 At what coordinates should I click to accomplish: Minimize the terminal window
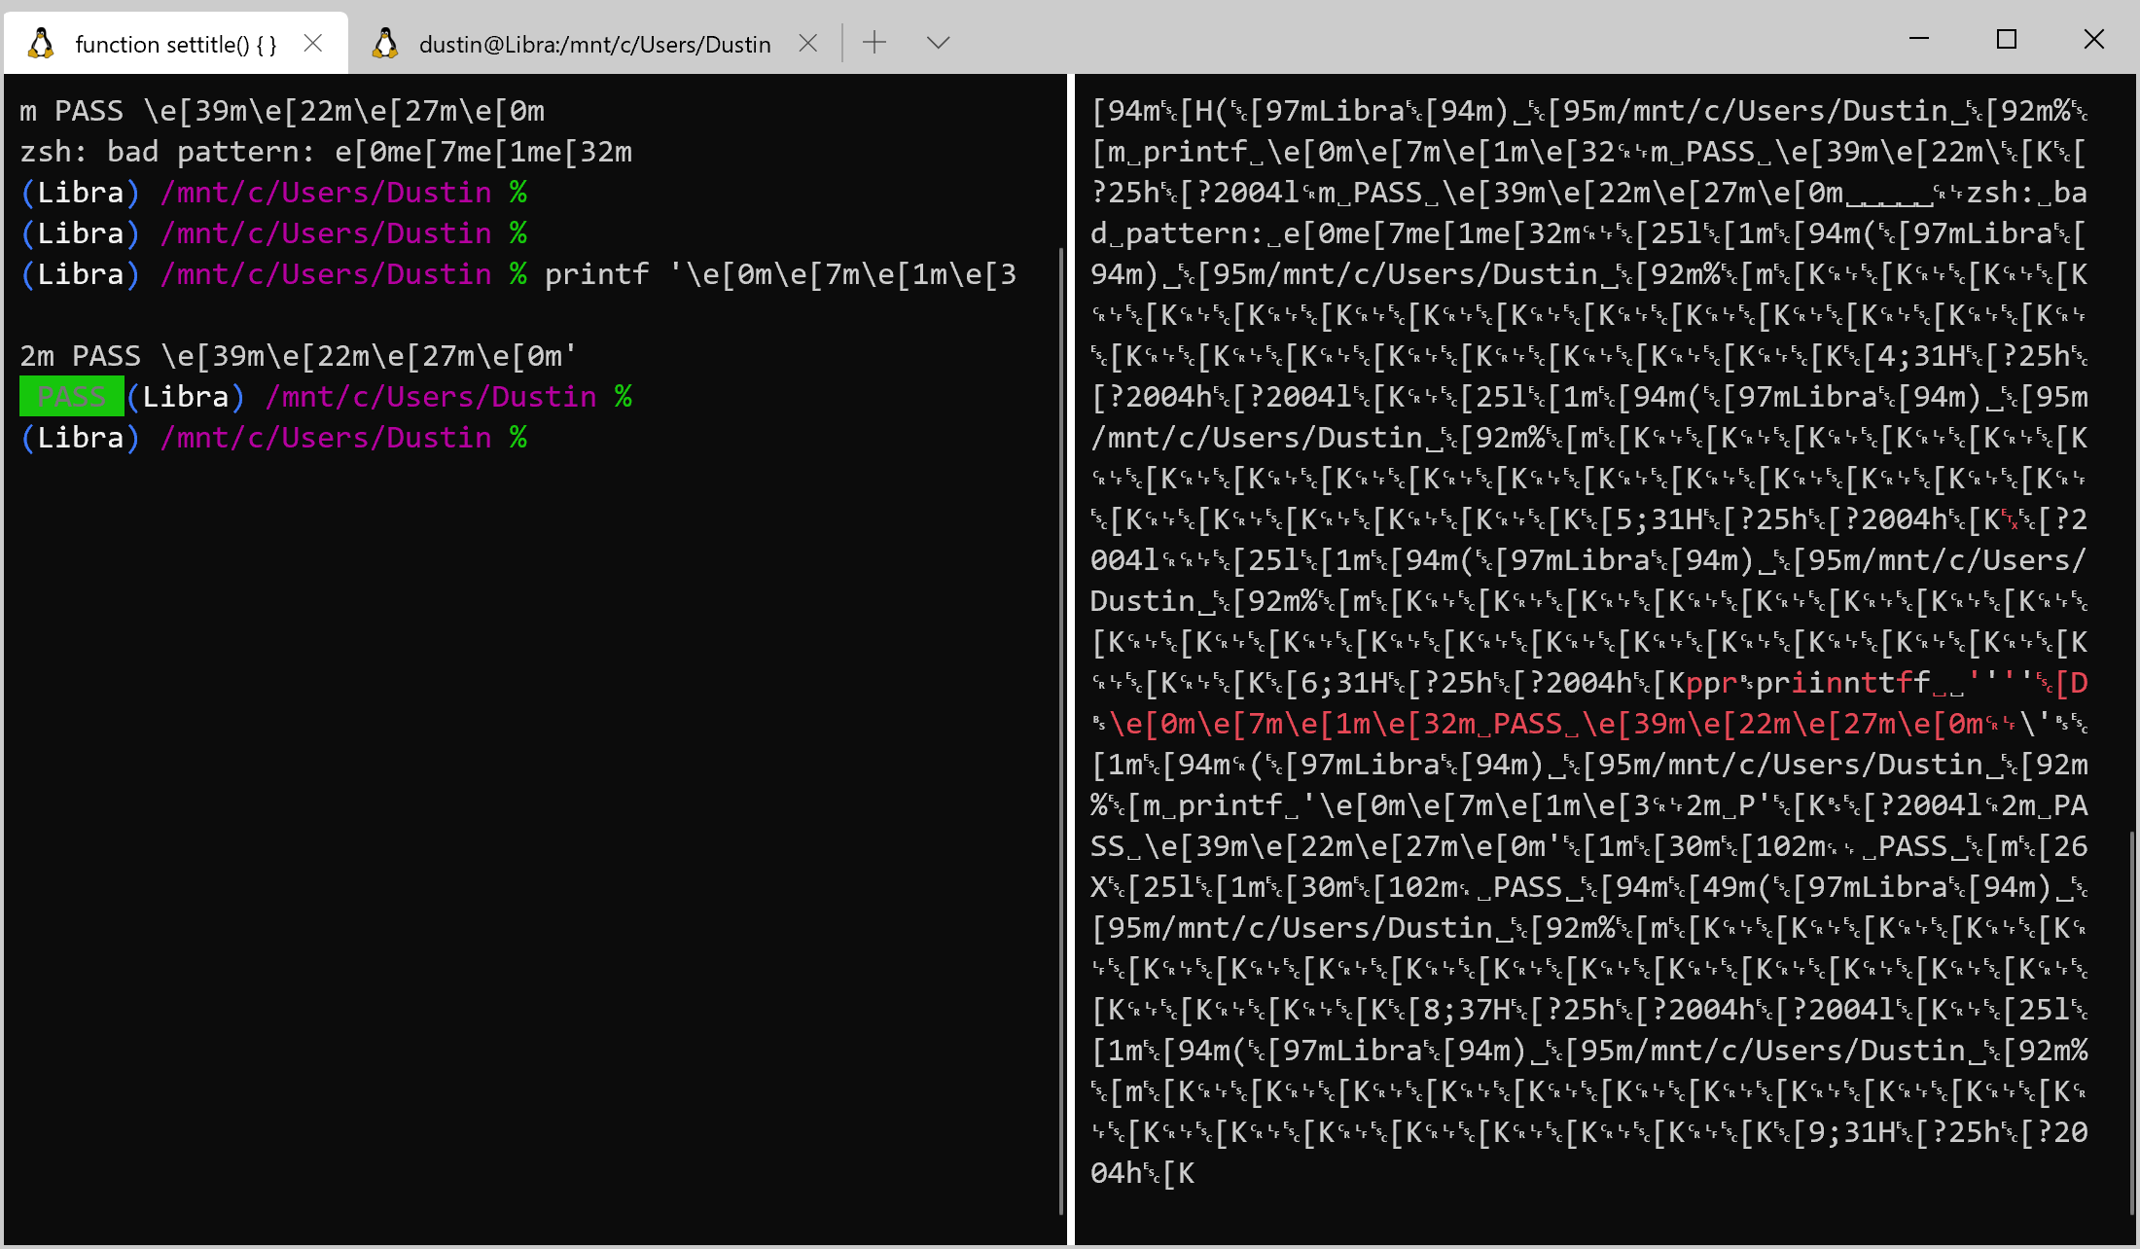tap(1918, 39)
